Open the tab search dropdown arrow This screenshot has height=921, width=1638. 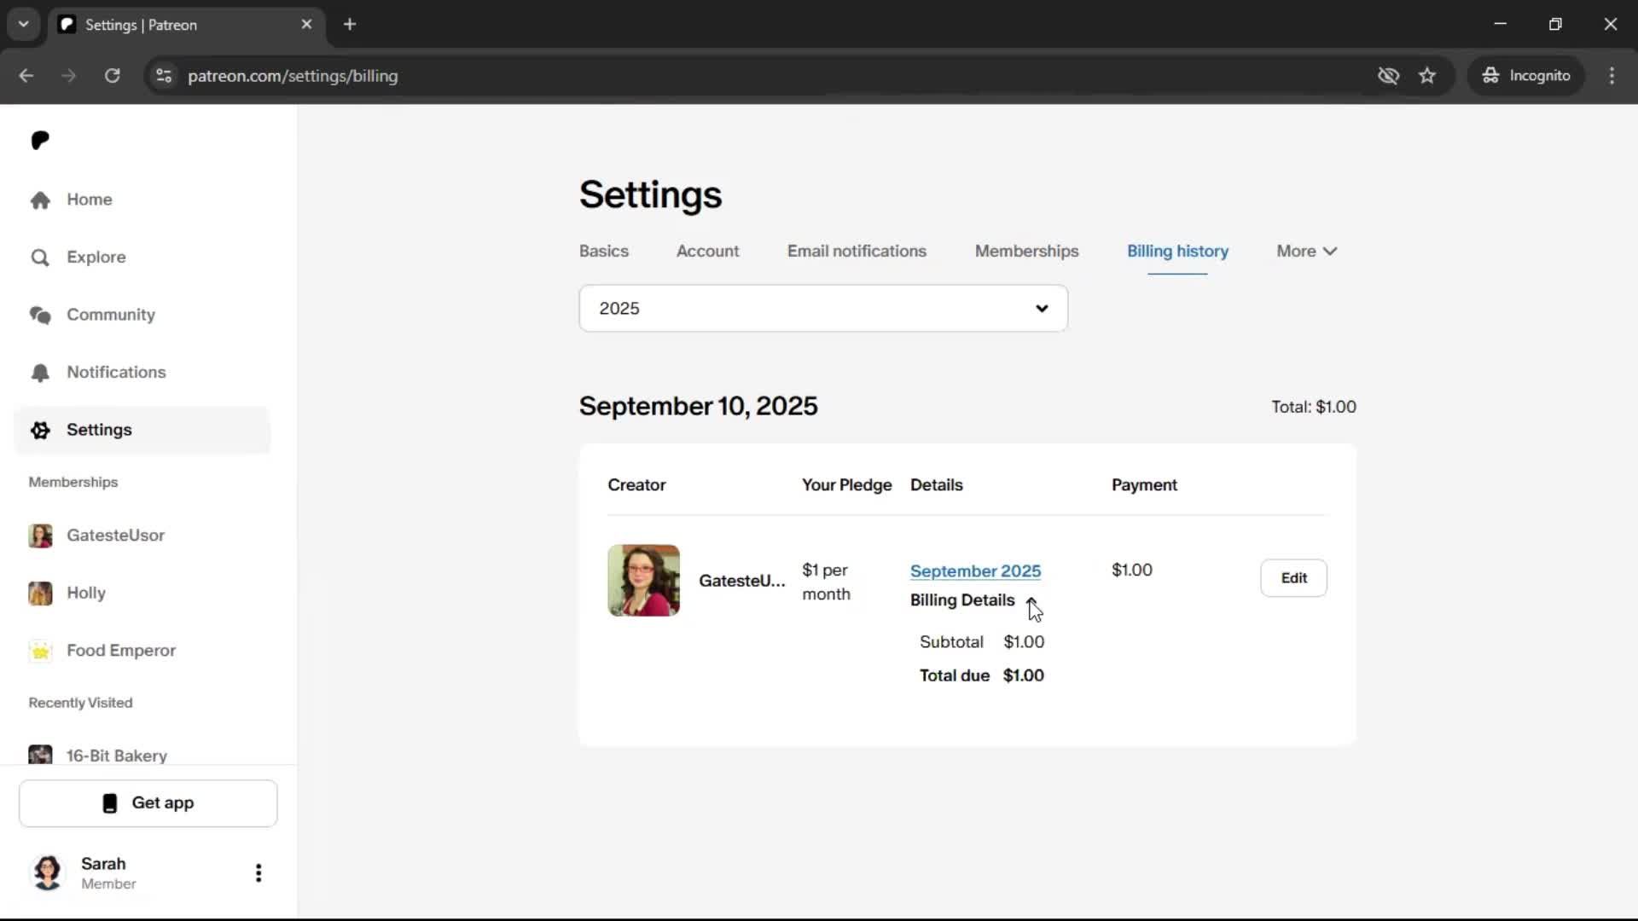(x=24, y=25)
